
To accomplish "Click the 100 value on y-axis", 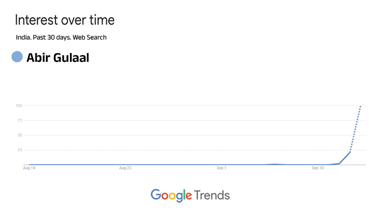I will tap(19, 105).
